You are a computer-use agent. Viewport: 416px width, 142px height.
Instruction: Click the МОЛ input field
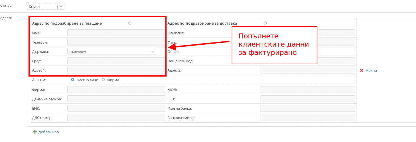pos(308,90)
